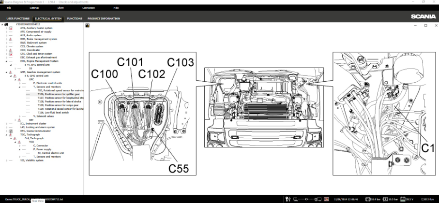Select the LAS Locking and alarm system item
This screenshot has height=203, width=439.
point(38,127)
